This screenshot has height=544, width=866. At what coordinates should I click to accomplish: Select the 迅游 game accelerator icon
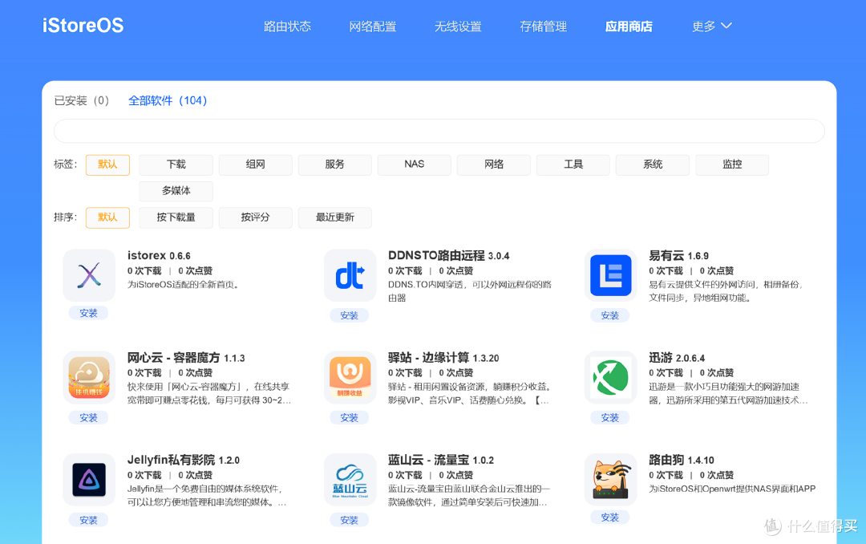pyautogui.click(x=610, y=377)
